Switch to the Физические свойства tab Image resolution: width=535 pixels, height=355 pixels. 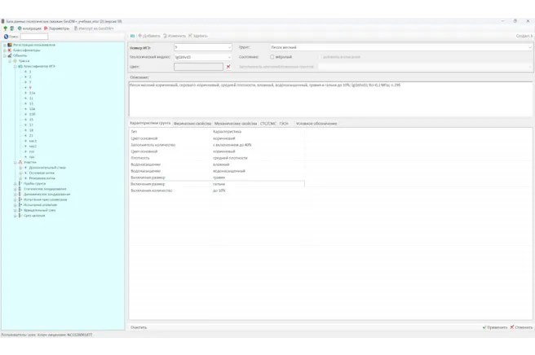point(192,123)
